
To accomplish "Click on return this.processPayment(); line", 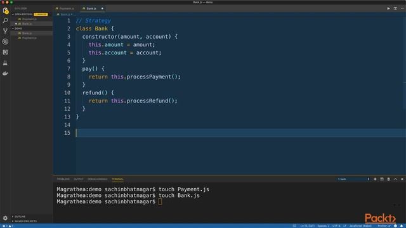I will pos(134,77).
